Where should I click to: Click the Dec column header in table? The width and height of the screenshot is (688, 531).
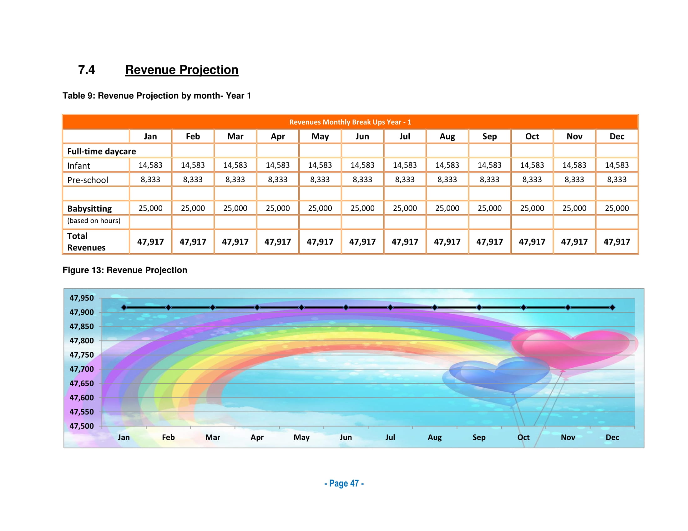coord(616,136)
